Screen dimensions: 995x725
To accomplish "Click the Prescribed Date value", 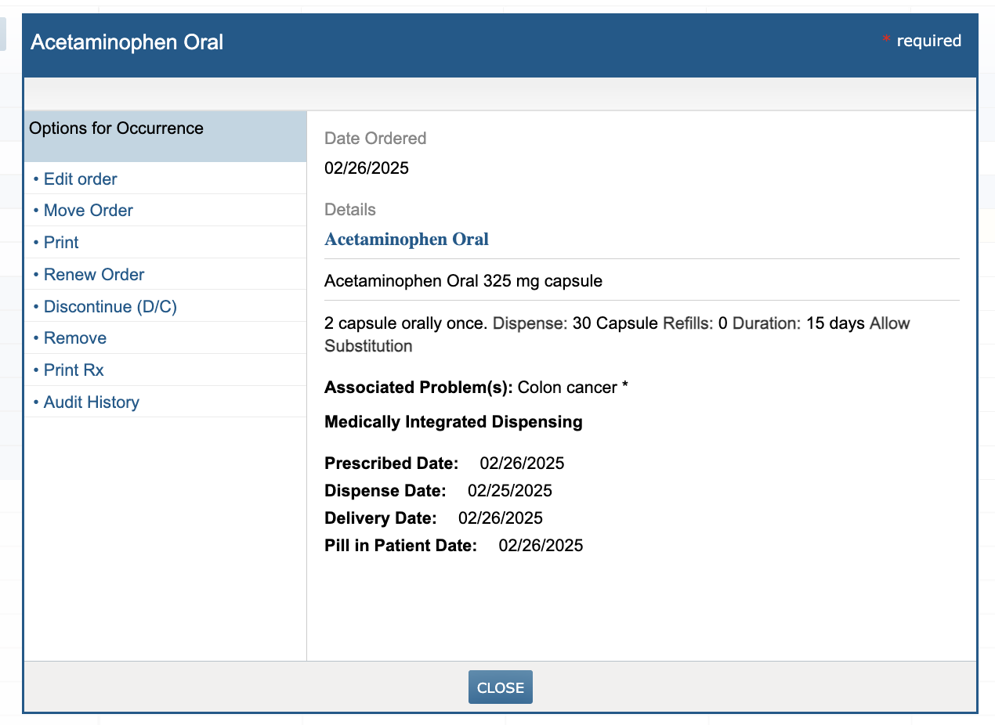I will click(x=522, y=463).
